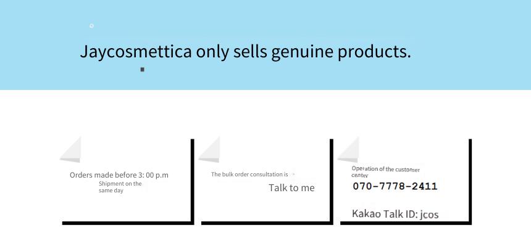Click the phone number 070-7778-2411
Image resolution: width=531 pixels, height=230 pixels.
[x=395, y=186]
